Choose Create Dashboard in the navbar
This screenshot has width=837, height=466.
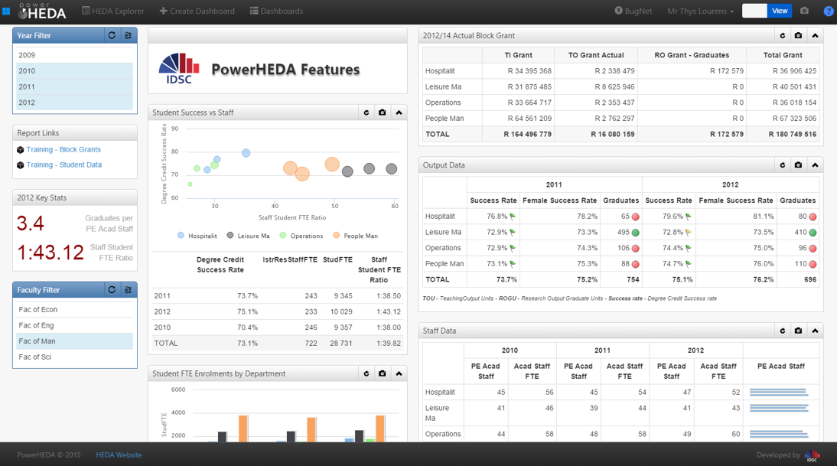197,11
